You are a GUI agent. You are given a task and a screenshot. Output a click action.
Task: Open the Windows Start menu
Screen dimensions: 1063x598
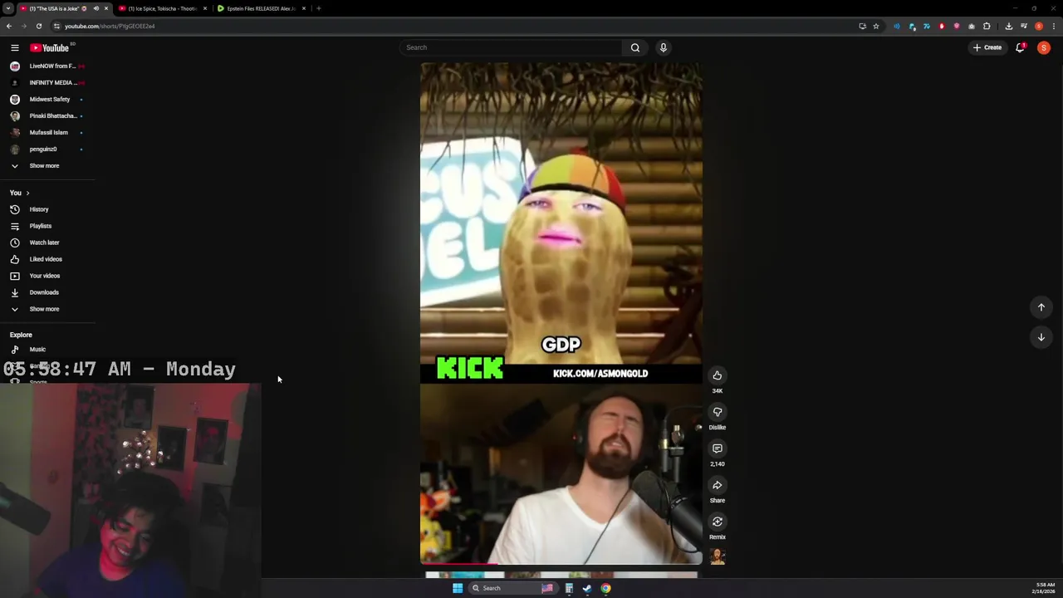pyautogui.click(x=457, y=588)
